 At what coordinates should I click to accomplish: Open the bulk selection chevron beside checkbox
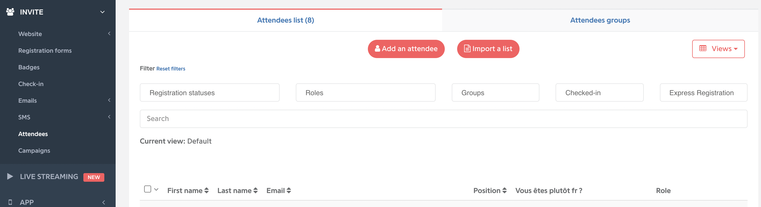coord(156,189)
